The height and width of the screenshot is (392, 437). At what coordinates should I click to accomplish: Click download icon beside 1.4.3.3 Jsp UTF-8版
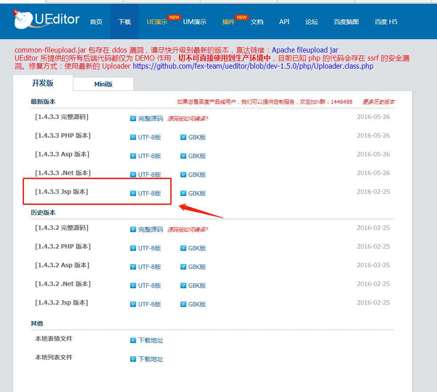[x=133, y=193]
